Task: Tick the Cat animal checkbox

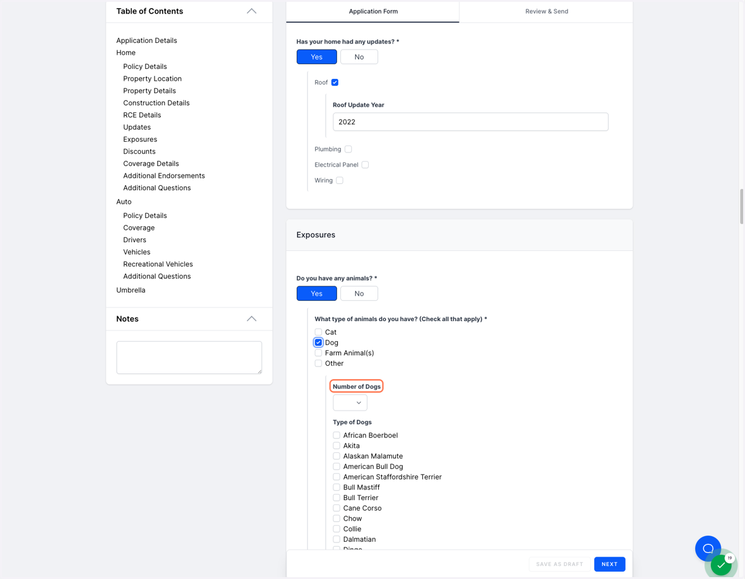Action: tap(318, 332)
